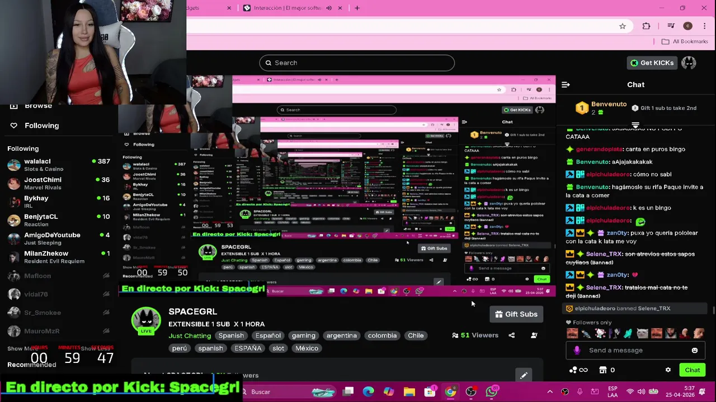
Task: Click the Spanish tag
Action: 231,336
